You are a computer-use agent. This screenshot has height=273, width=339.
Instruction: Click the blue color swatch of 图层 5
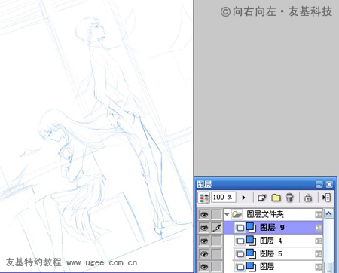coord(251,253)
